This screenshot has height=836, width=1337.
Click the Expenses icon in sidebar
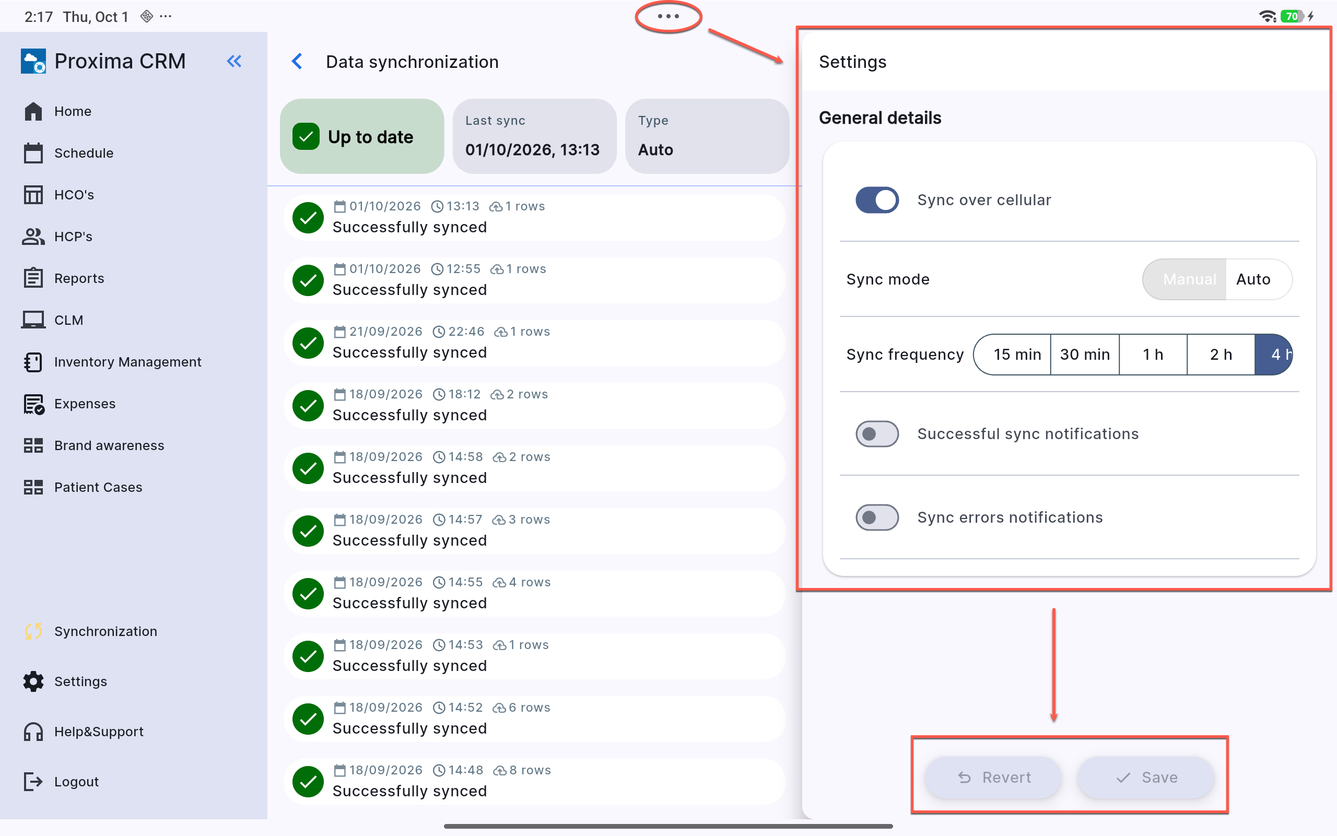click(33, 404)
